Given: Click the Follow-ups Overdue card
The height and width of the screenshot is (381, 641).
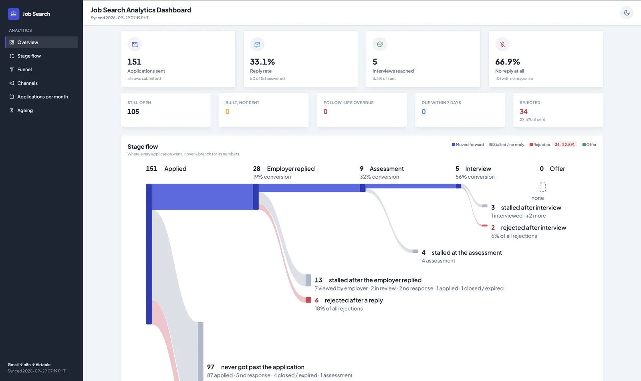Looking at the screenshot, I should pyautogui.click(x=362, y=110).
